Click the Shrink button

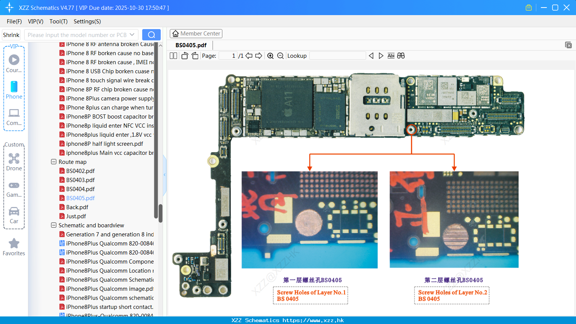tap(11, 35)
